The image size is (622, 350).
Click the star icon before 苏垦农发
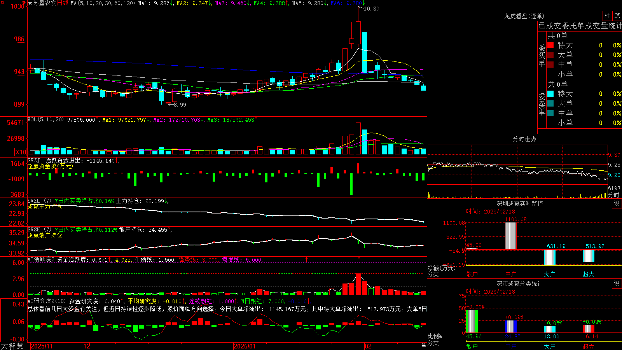(30, 3)
